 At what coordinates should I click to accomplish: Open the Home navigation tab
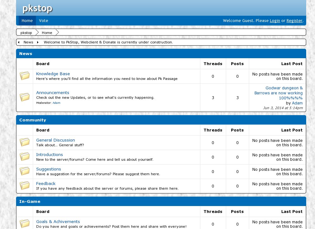click(x=27, y=21)
